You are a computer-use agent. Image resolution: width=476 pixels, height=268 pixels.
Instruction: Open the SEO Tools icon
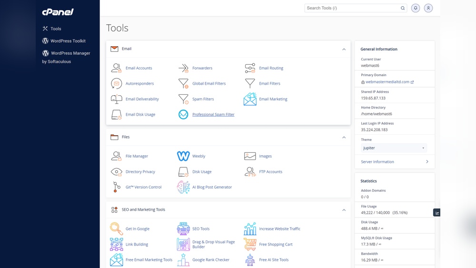tap(183, 229)
